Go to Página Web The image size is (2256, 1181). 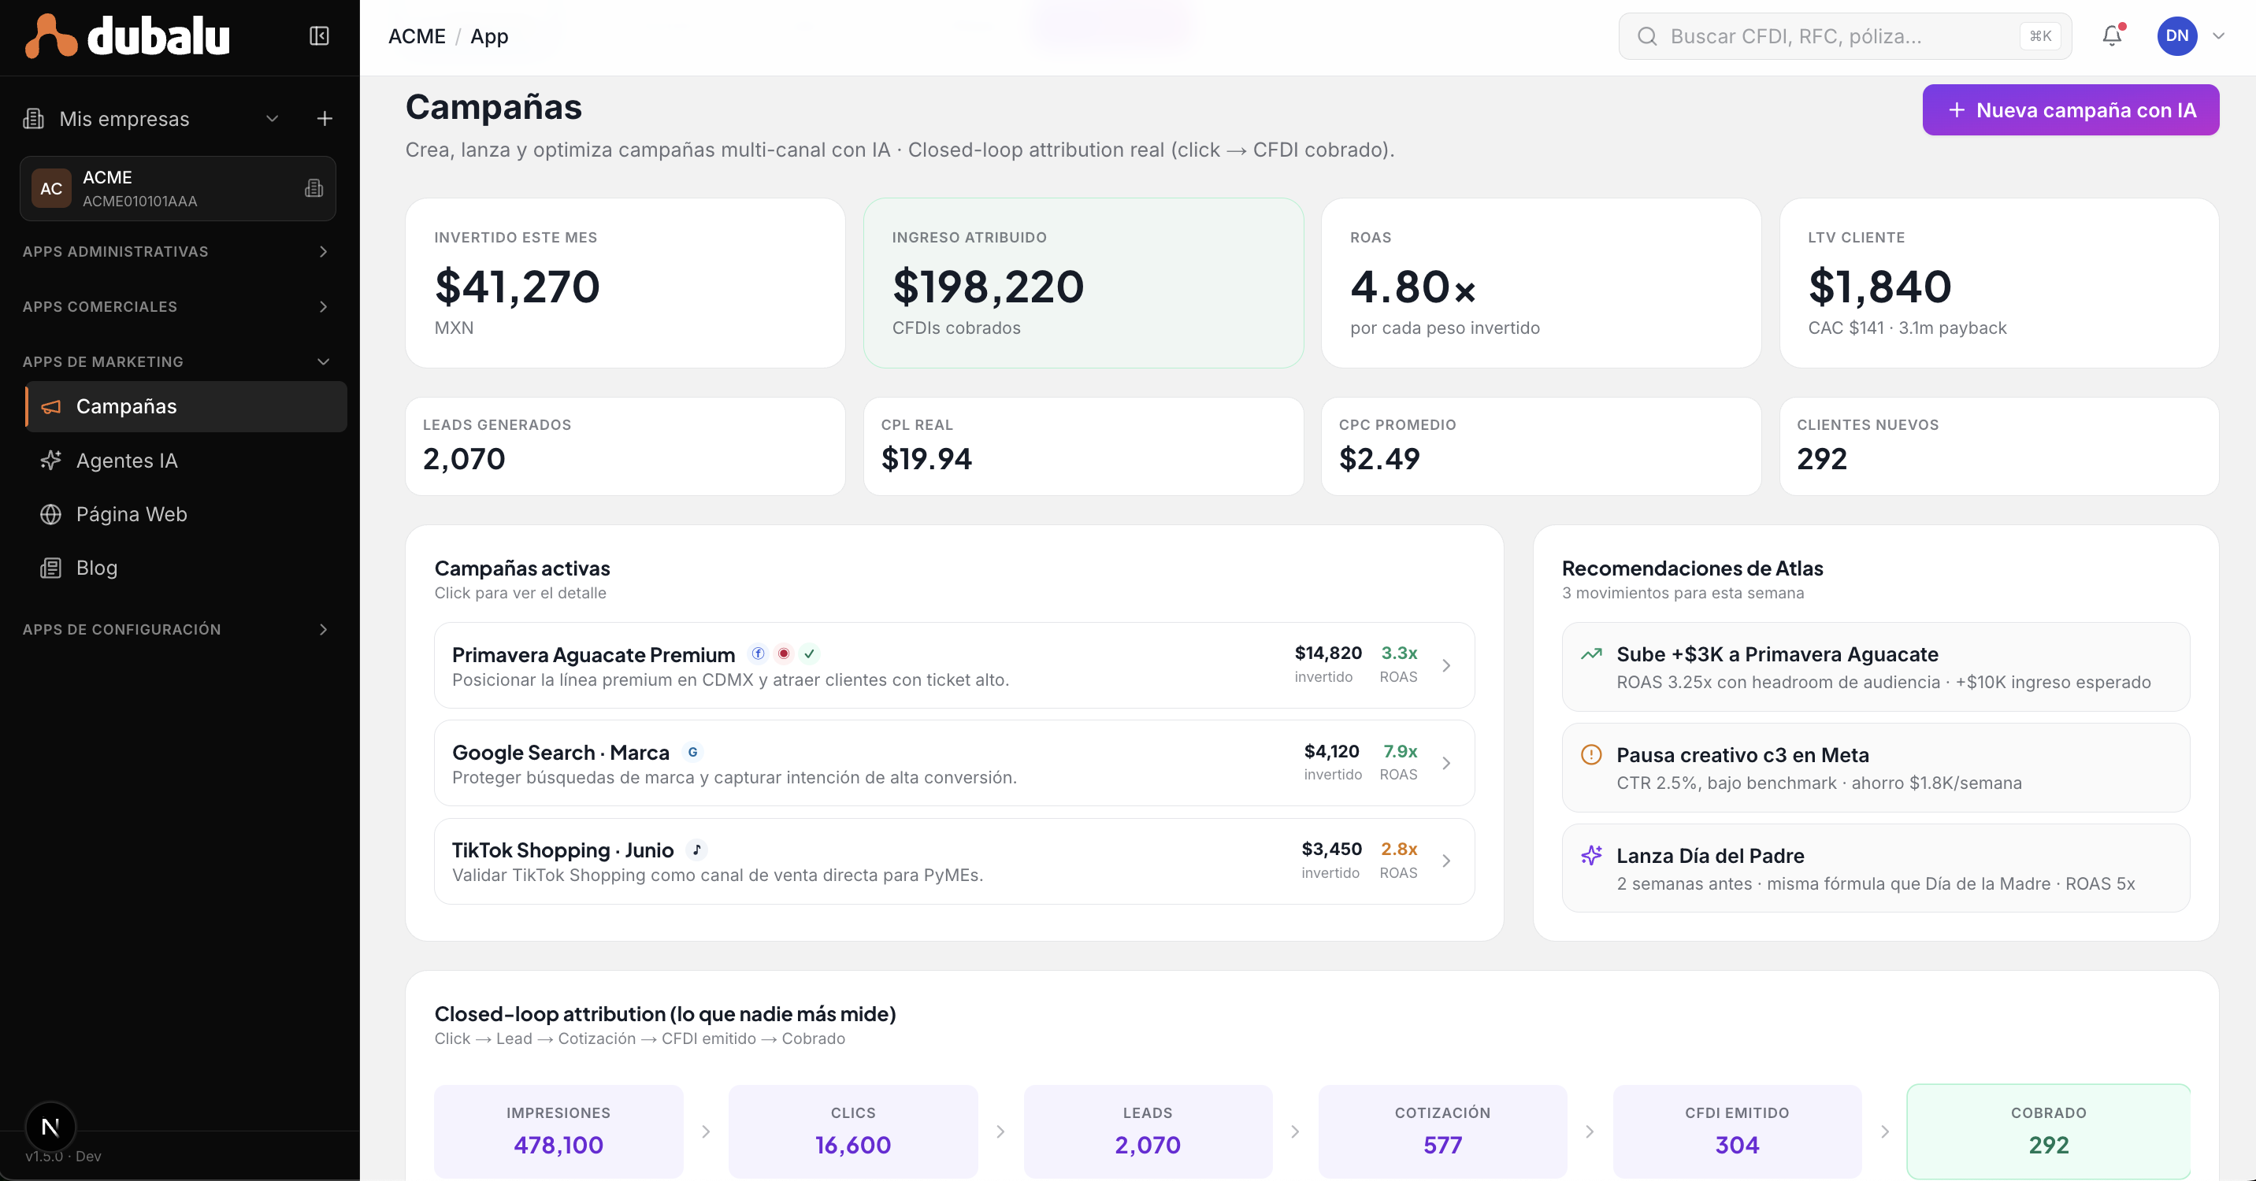click(x=186, y=514)
